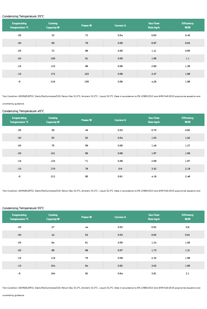
Task: Select the Gas Flow Rate header in 55°C table
Action: (154, 217)
